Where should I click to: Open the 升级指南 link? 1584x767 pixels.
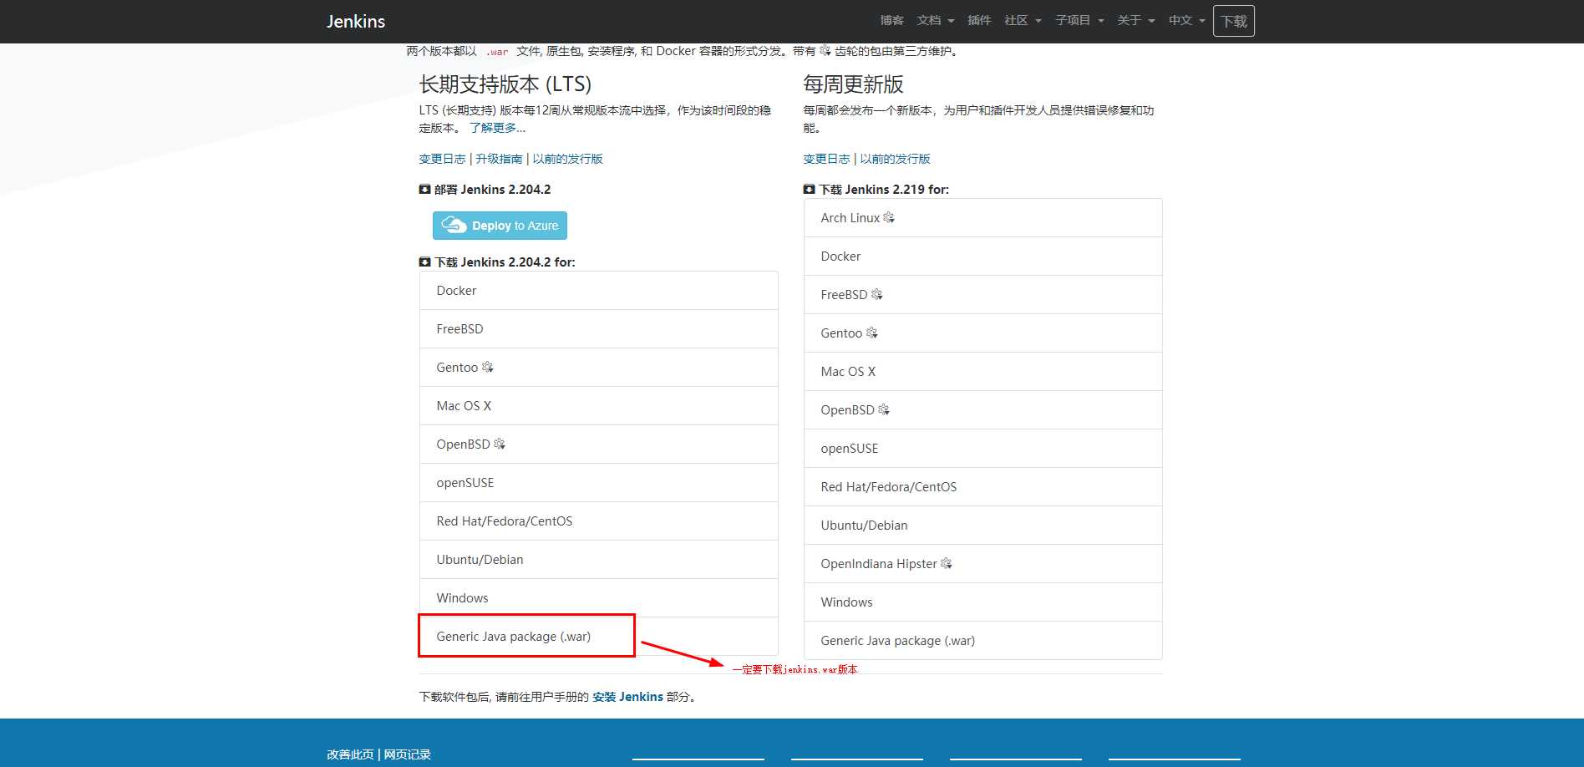(x=499, y=159)
